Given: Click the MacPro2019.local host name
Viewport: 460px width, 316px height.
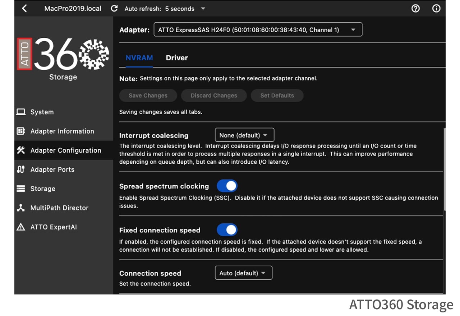Looking at the screenshot, I should coord(73,8).
